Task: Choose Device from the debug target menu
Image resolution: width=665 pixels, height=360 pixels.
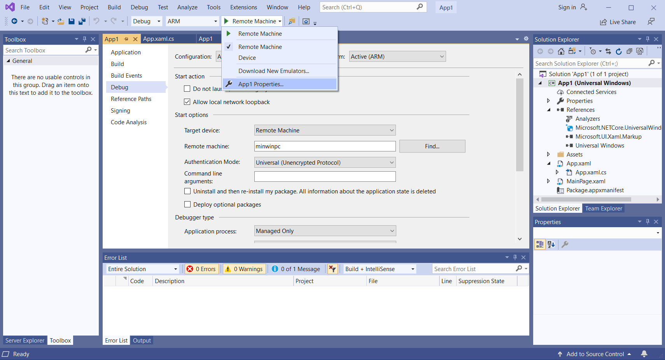Action: coord(280,57)
